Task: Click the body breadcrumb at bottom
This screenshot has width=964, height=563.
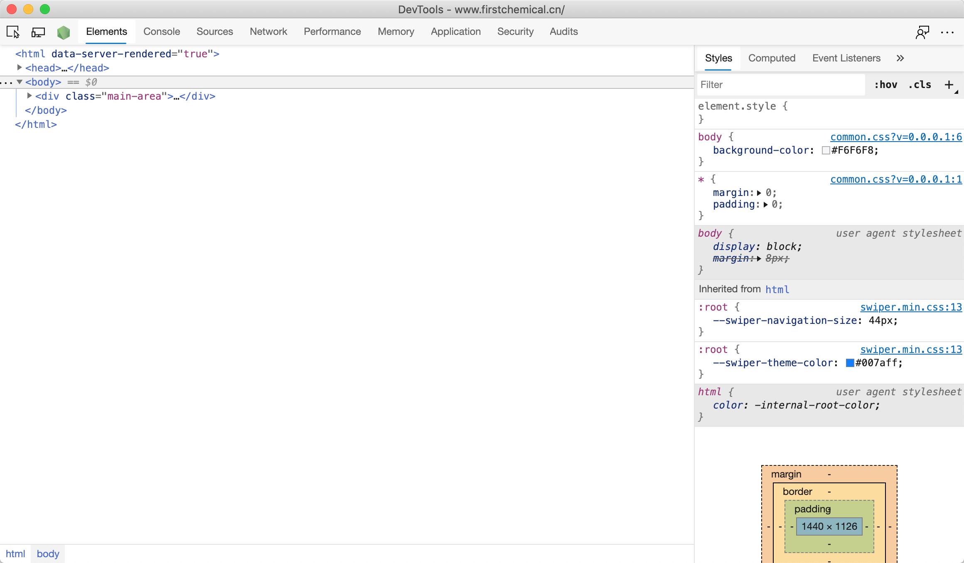Action: point(48,553)
